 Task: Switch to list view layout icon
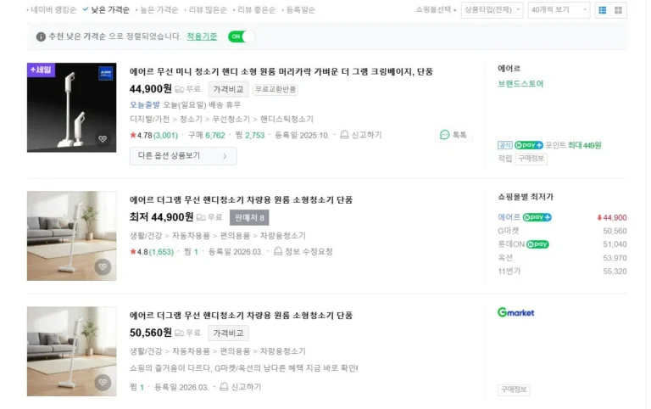(603, 10)
